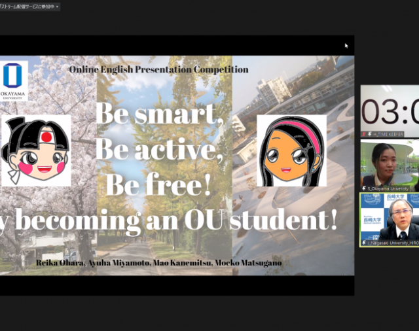
Task: Click the pin icon on J_Nagasaki University tile
Action: point(364,243)
